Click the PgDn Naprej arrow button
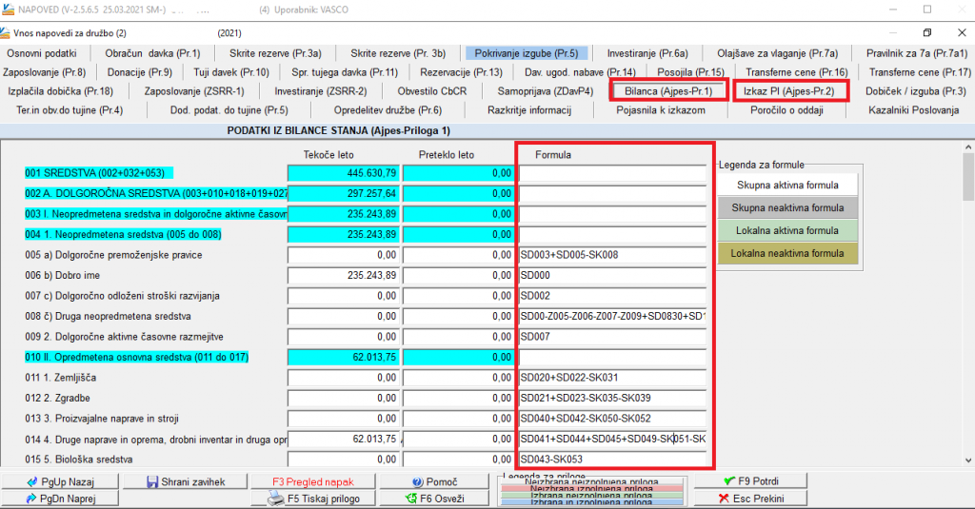975x509 pixels. click(x=60, y=498)
